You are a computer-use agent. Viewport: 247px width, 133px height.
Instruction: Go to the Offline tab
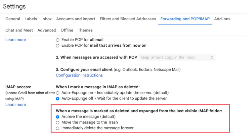click(x=67, y=30)
